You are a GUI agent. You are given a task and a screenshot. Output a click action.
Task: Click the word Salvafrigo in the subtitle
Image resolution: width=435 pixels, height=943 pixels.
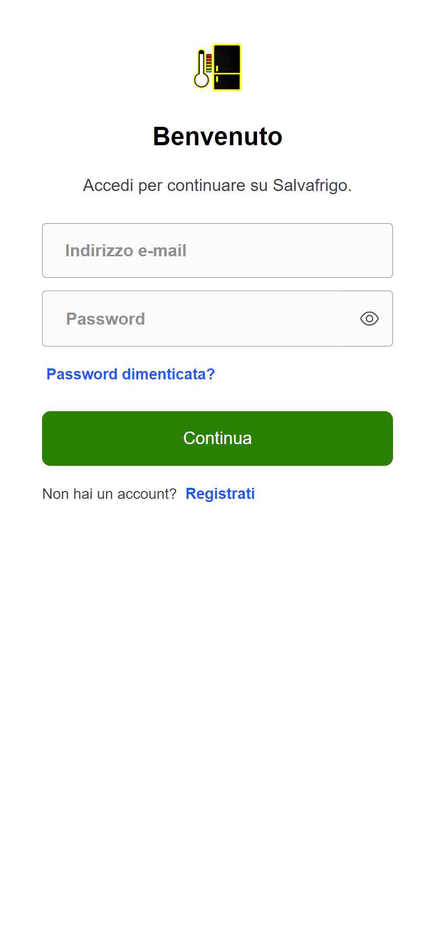(x=312, y=185)
